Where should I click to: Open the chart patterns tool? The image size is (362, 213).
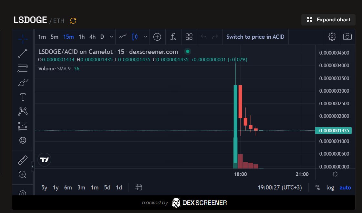pos(23,111)
